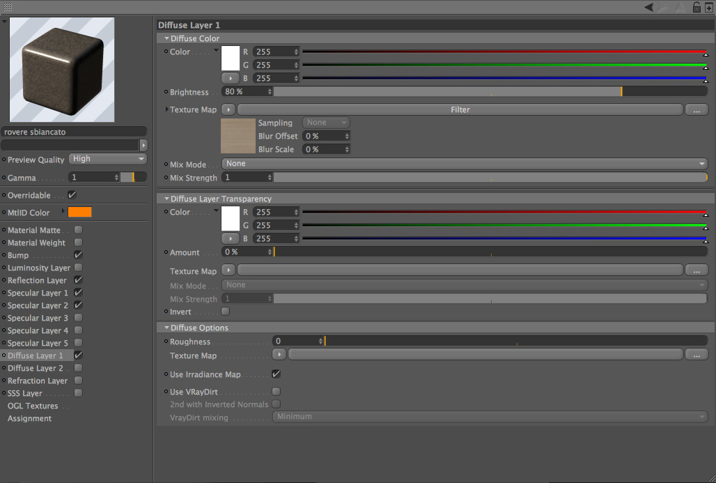Collapse Diffuse Options section

coord(166,328)
